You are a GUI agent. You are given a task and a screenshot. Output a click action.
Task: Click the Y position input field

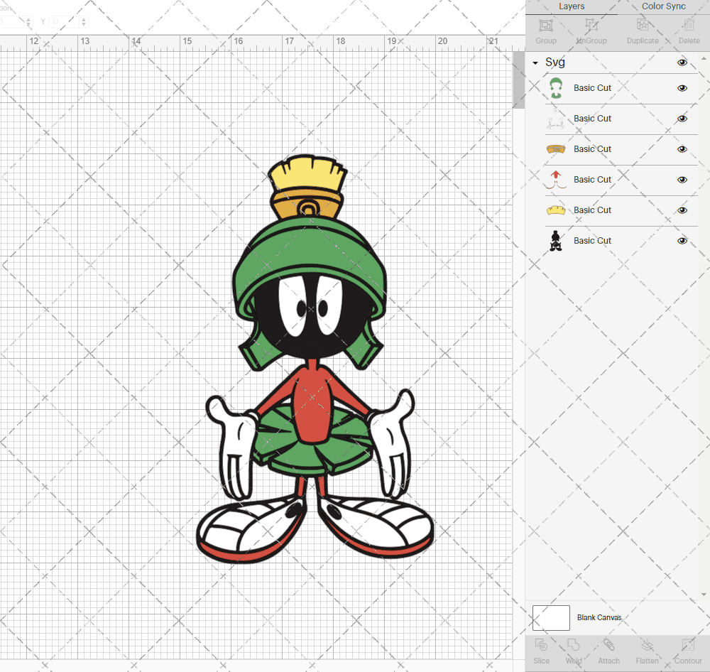click(64, 22)
